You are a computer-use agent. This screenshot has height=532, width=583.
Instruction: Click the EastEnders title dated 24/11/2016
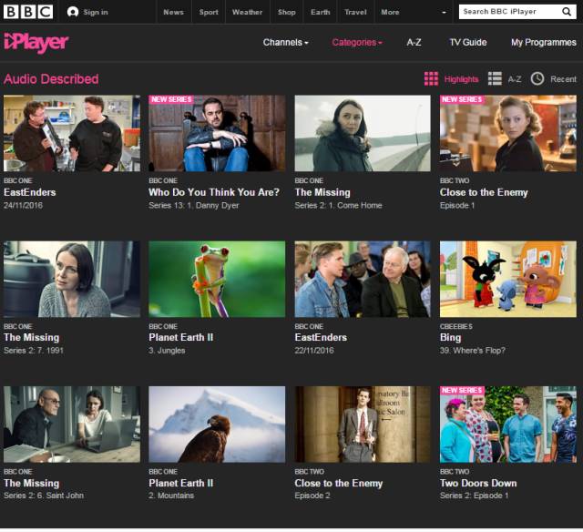[x=30, y=192]
